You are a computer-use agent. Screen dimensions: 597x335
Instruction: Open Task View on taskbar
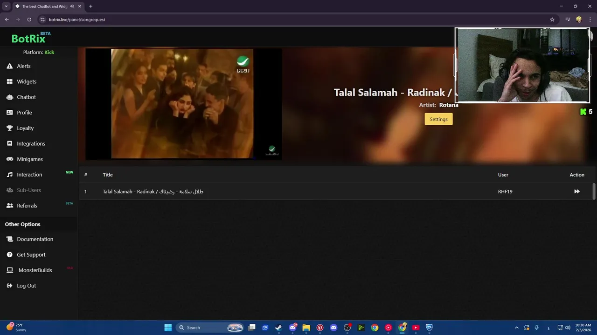pyautogui.click(x=252, y=328)
